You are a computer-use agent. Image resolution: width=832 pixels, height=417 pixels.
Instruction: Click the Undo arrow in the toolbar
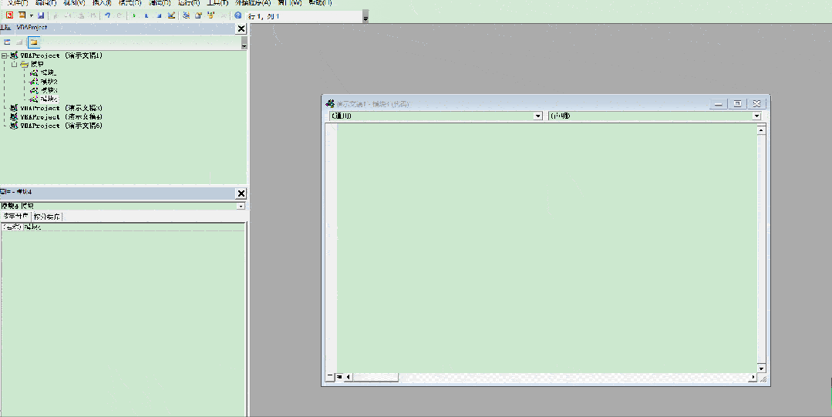coord(107,15)
